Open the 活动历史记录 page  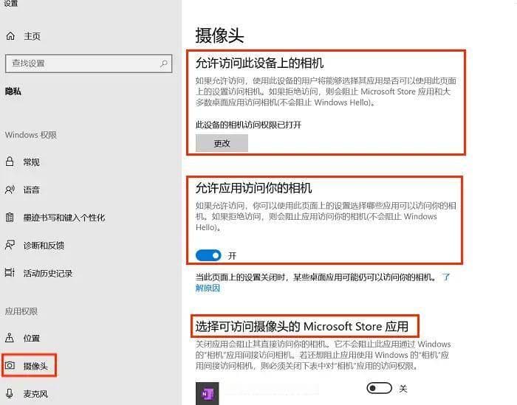point(48,273)
